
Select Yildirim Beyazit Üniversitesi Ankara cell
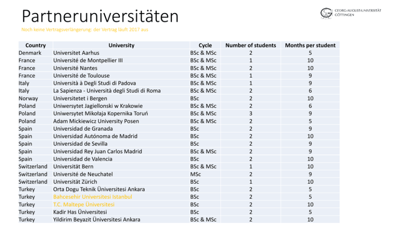tap(97, 219)
